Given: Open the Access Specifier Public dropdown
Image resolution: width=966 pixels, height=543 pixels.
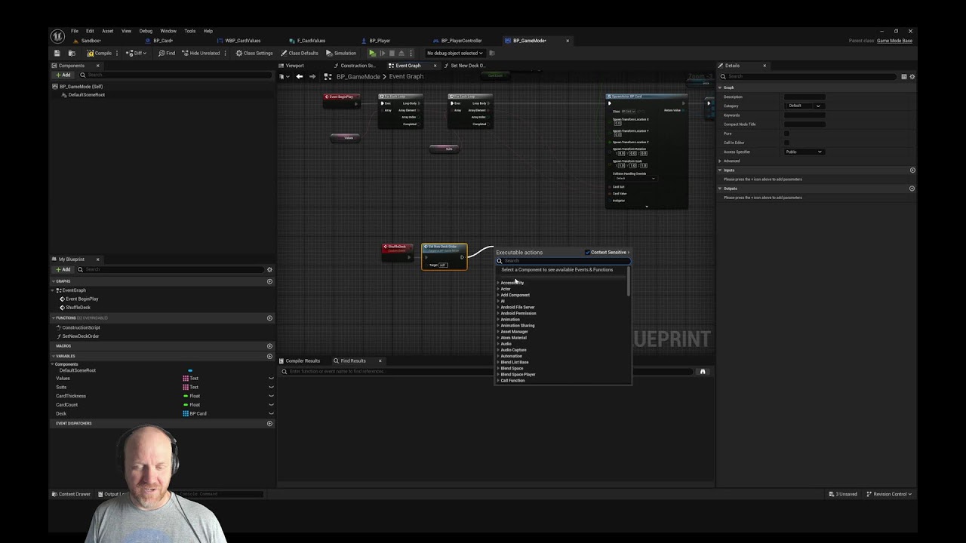Looking at the screenshot, I should click(x=804, y=152).
